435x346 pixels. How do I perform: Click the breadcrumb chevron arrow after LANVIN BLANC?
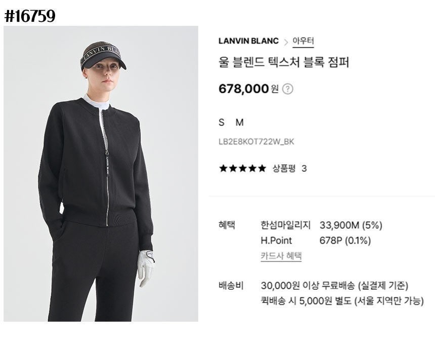click(286, 42)
